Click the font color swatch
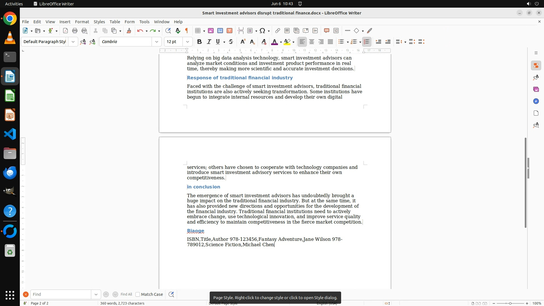 [274, 42]
